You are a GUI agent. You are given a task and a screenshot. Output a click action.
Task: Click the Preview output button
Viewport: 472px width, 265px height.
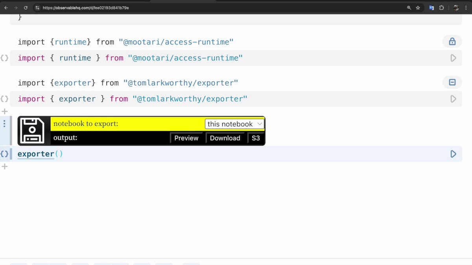pyautogui.click(x=186, y=138)
